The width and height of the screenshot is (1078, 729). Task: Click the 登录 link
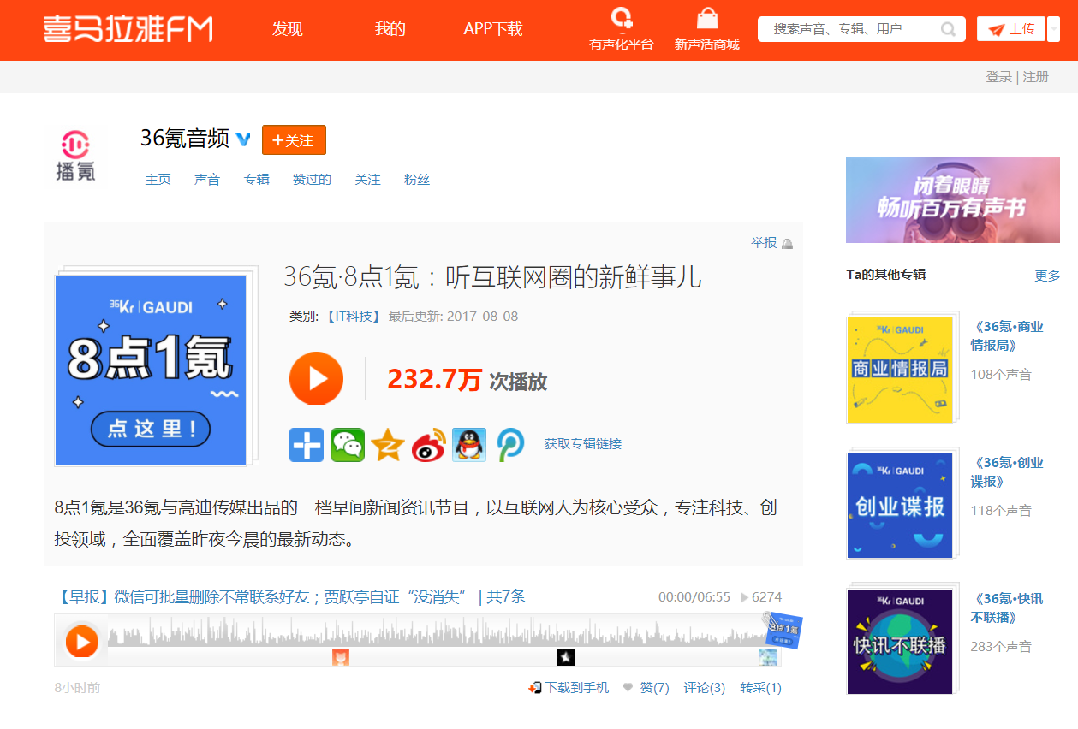(998, 77)
